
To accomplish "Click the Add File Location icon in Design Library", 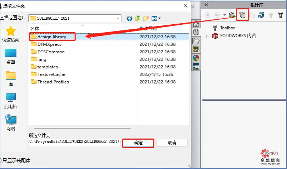I will [242, 15].
